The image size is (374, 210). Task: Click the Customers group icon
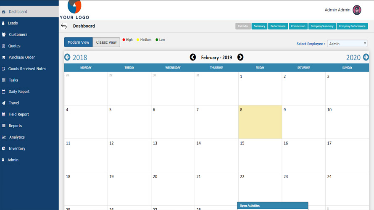4,34
